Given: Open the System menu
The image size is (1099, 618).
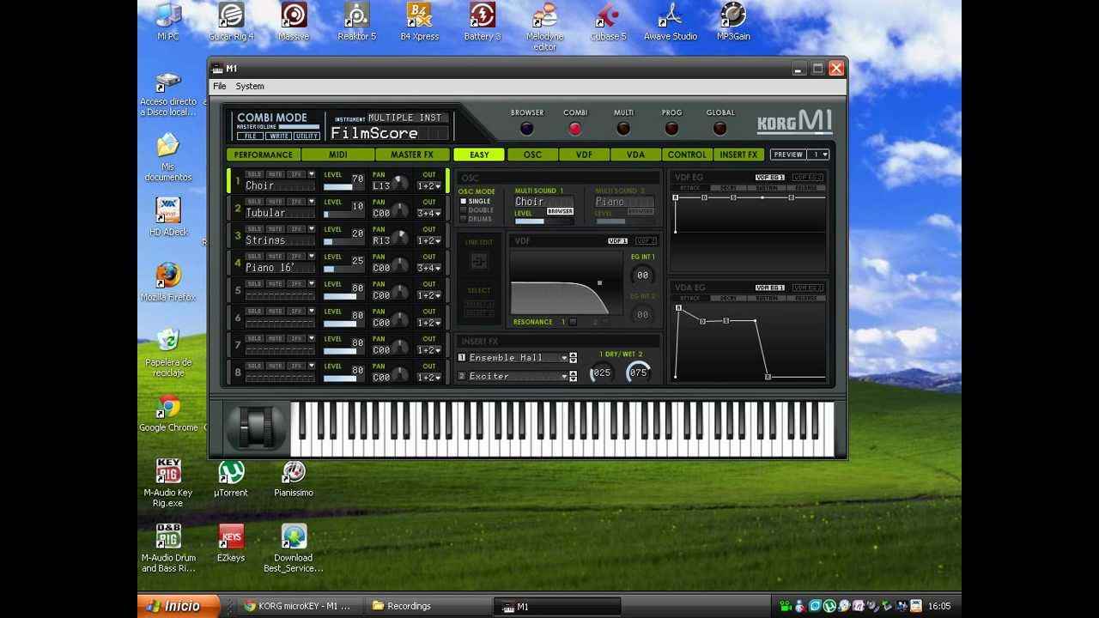Looking at the screenshot, I should point(250,86).
